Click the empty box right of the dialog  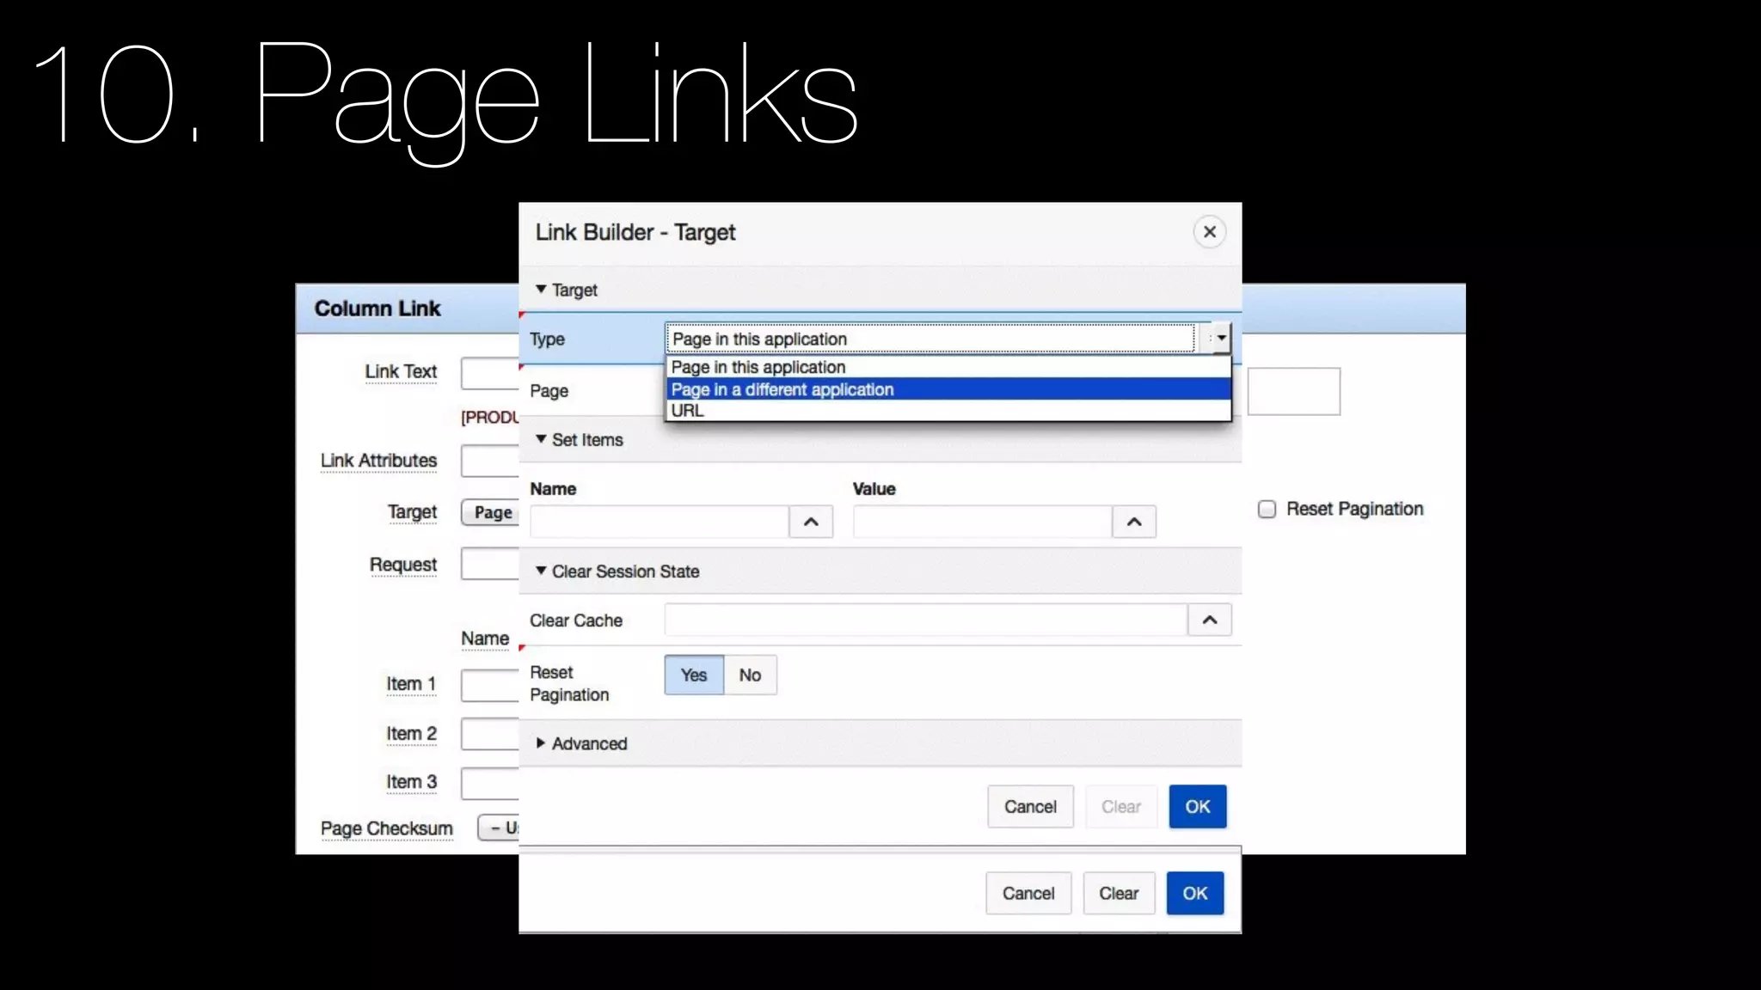(x=1294, y=391)
